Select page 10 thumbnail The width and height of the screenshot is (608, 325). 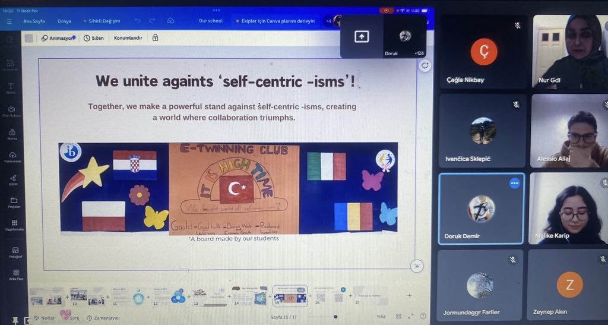coord(88,296)
